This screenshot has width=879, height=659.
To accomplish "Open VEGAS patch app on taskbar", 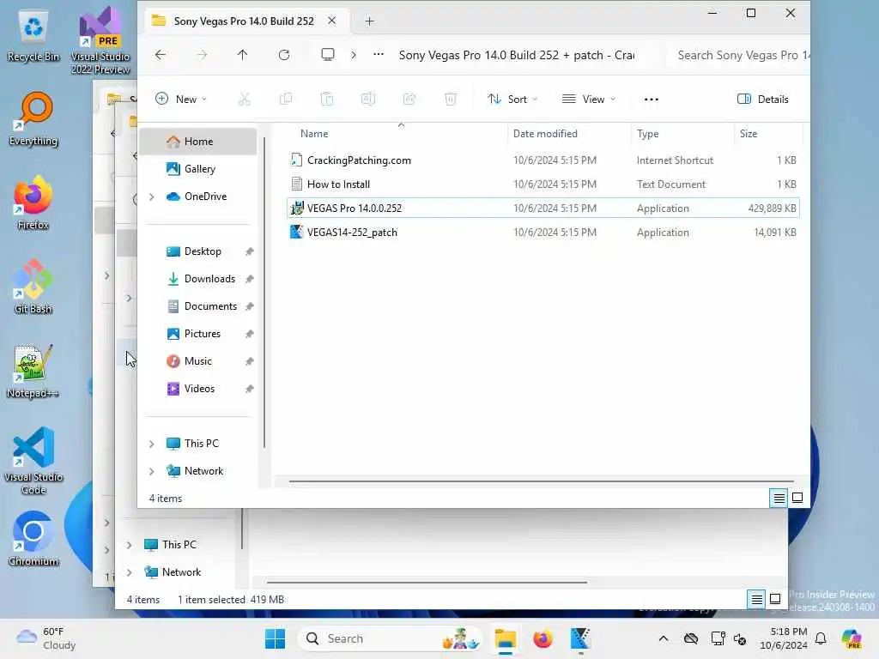I will [581, 638].
